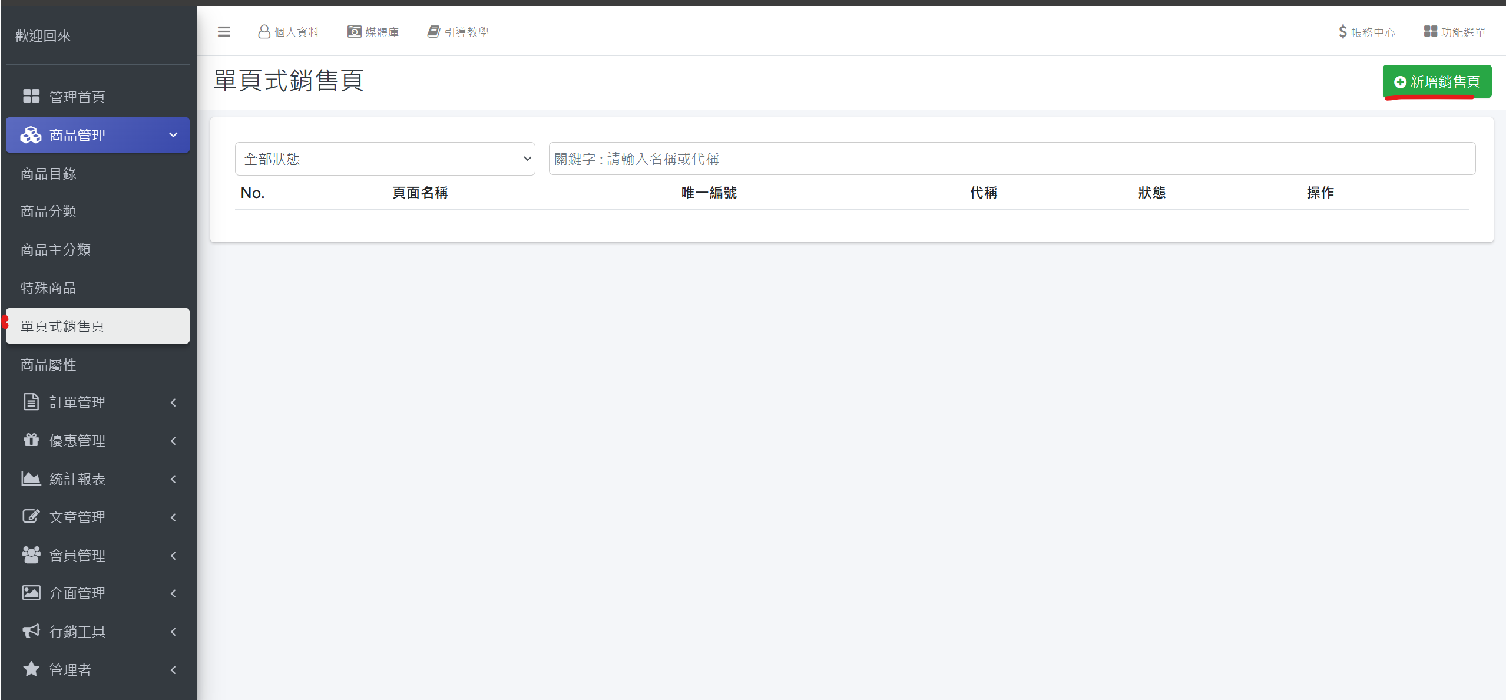The image size is (1506, 700).
Task: Click the 優惠管理 gift icon
Action: pos(31,440)
